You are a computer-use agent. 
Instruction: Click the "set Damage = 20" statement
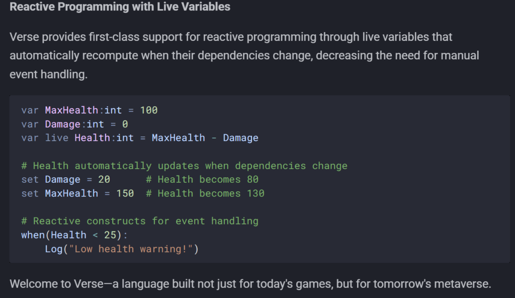(x=65, y=179)
